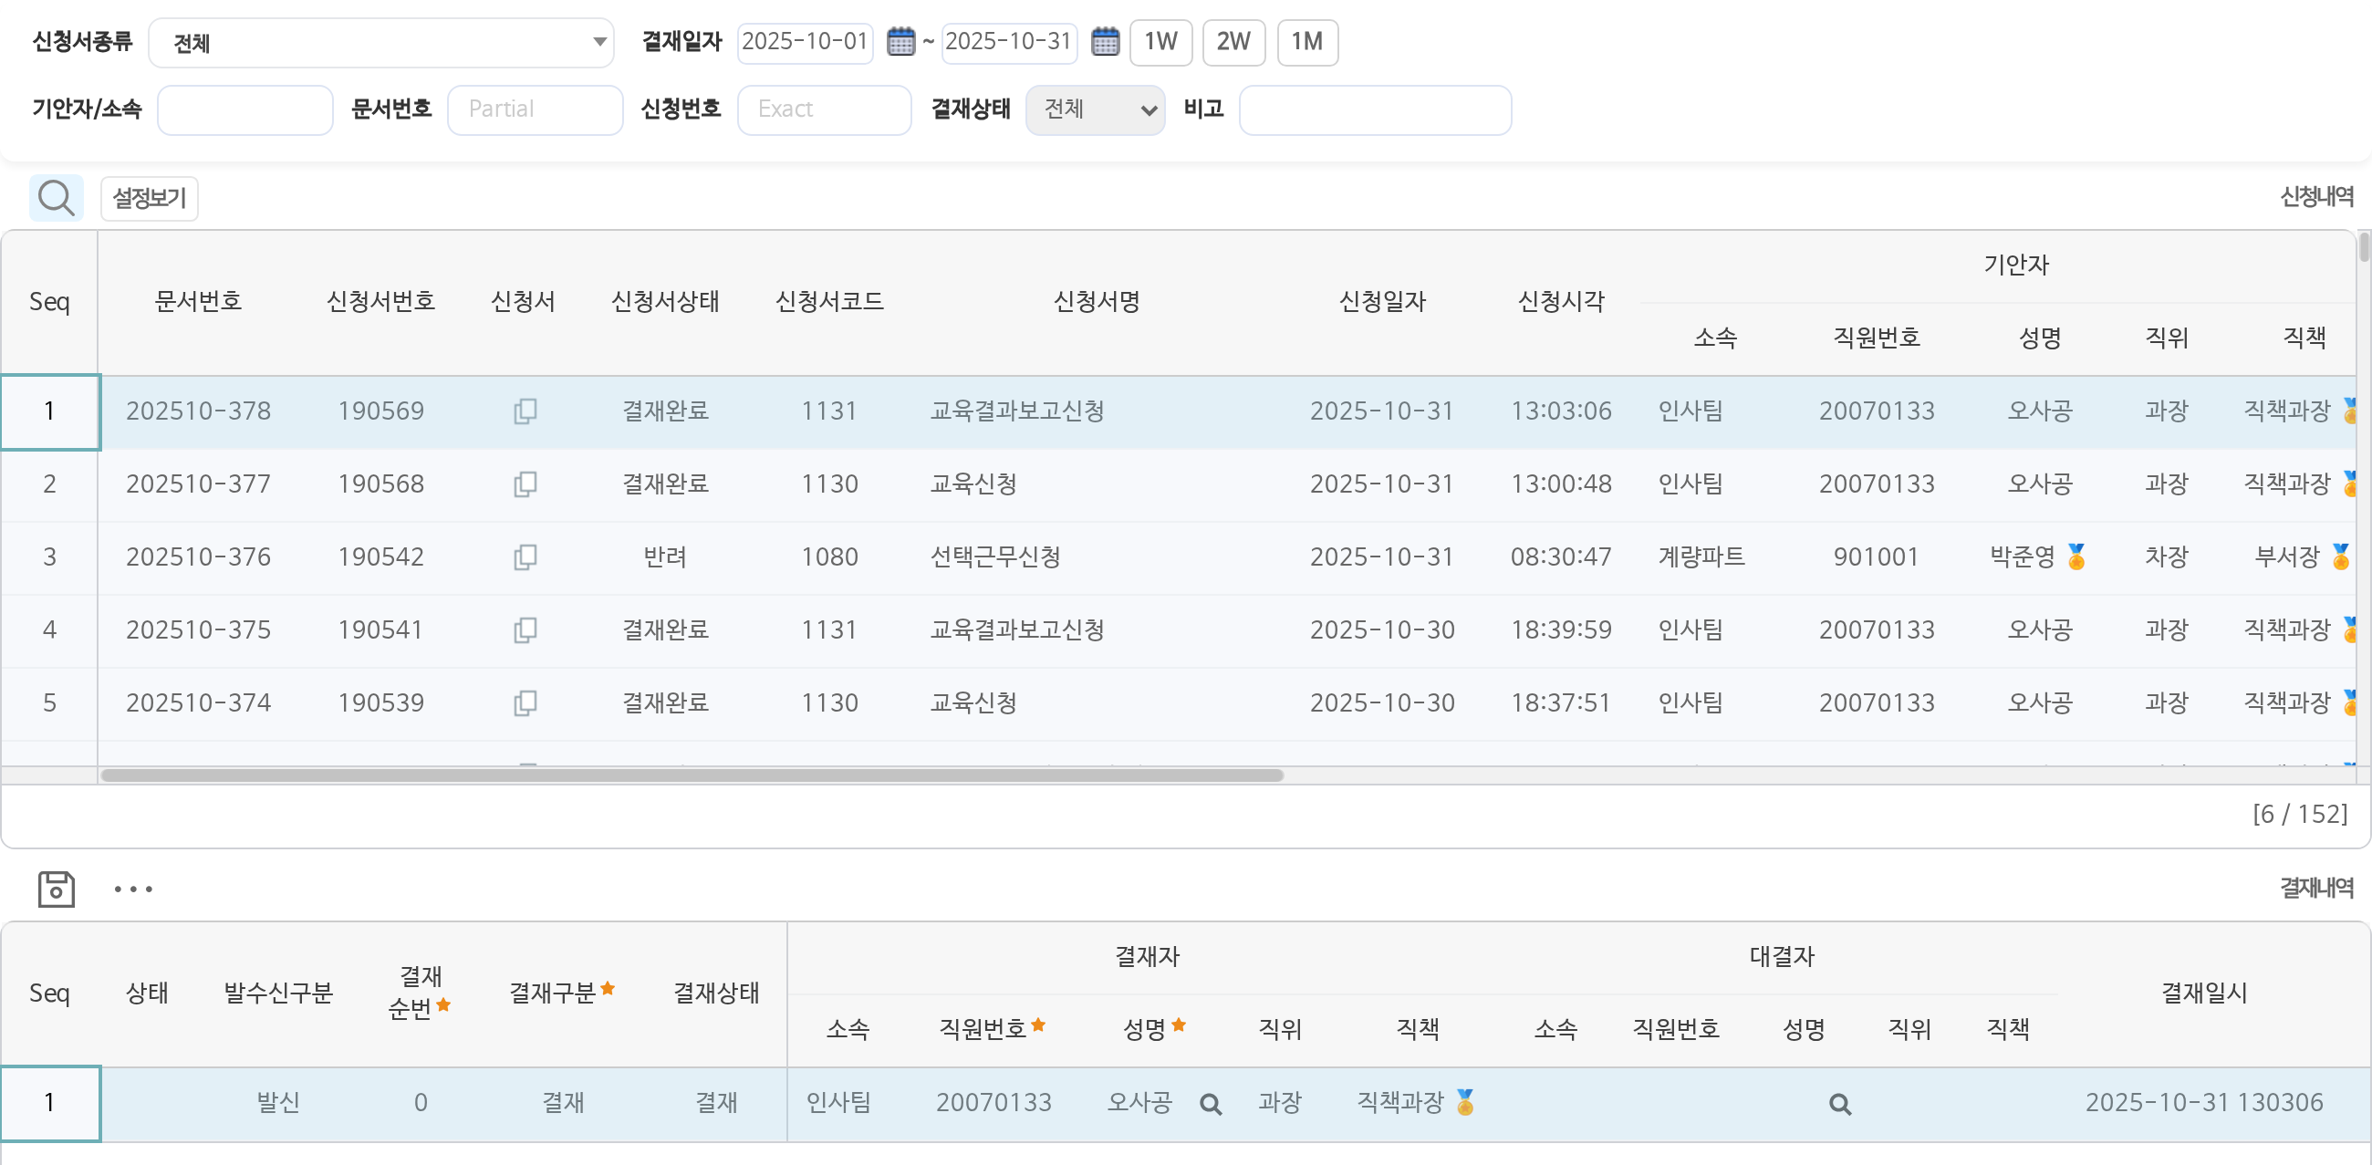Screen dimensions: 2372x1165
Task: Click the 신청서명 column header
Action: tap(1097, 301)
